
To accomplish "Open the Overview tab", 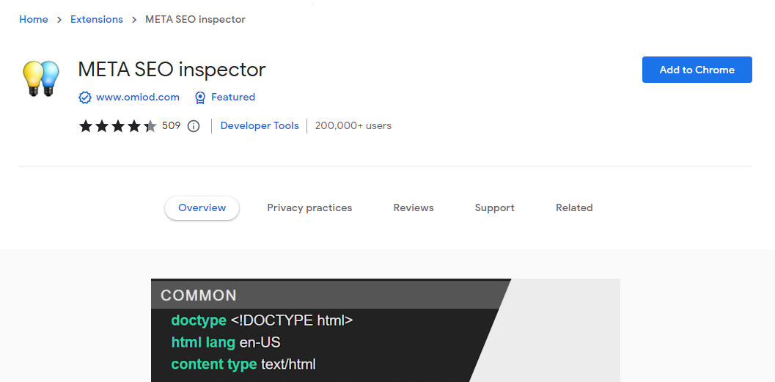I will (202, 208).
